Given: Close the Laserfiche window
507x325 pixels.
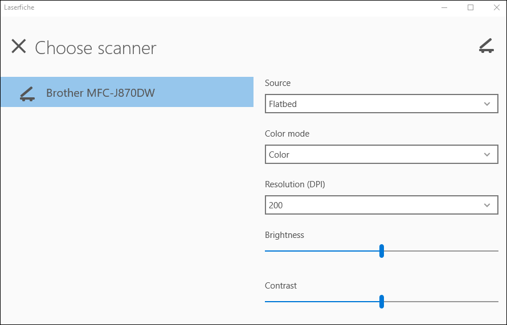Looking at the screenshot, I should (497, 7).
